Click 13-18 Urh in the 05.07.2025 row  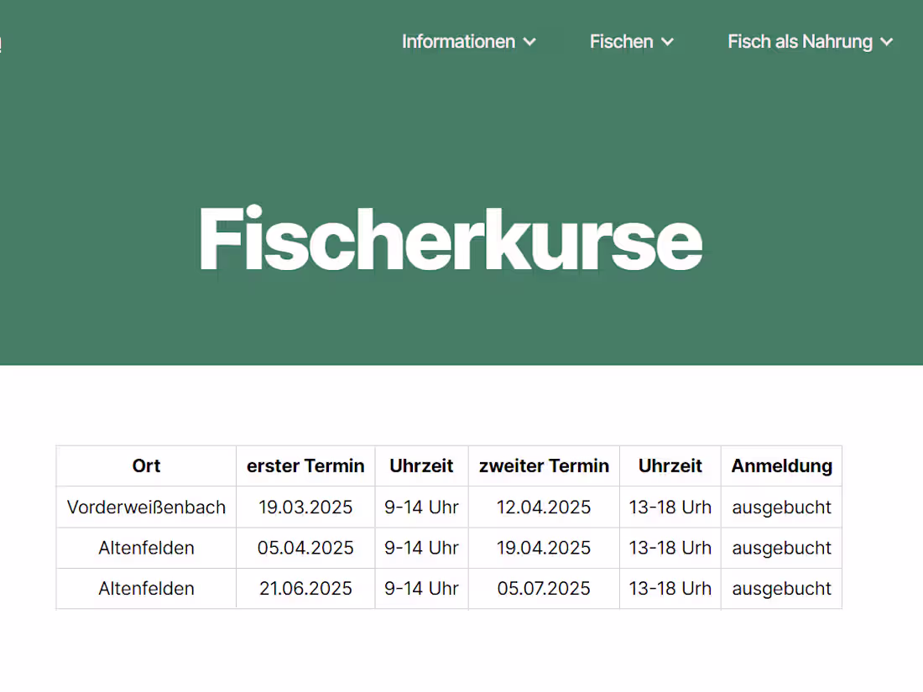(670, 589)
